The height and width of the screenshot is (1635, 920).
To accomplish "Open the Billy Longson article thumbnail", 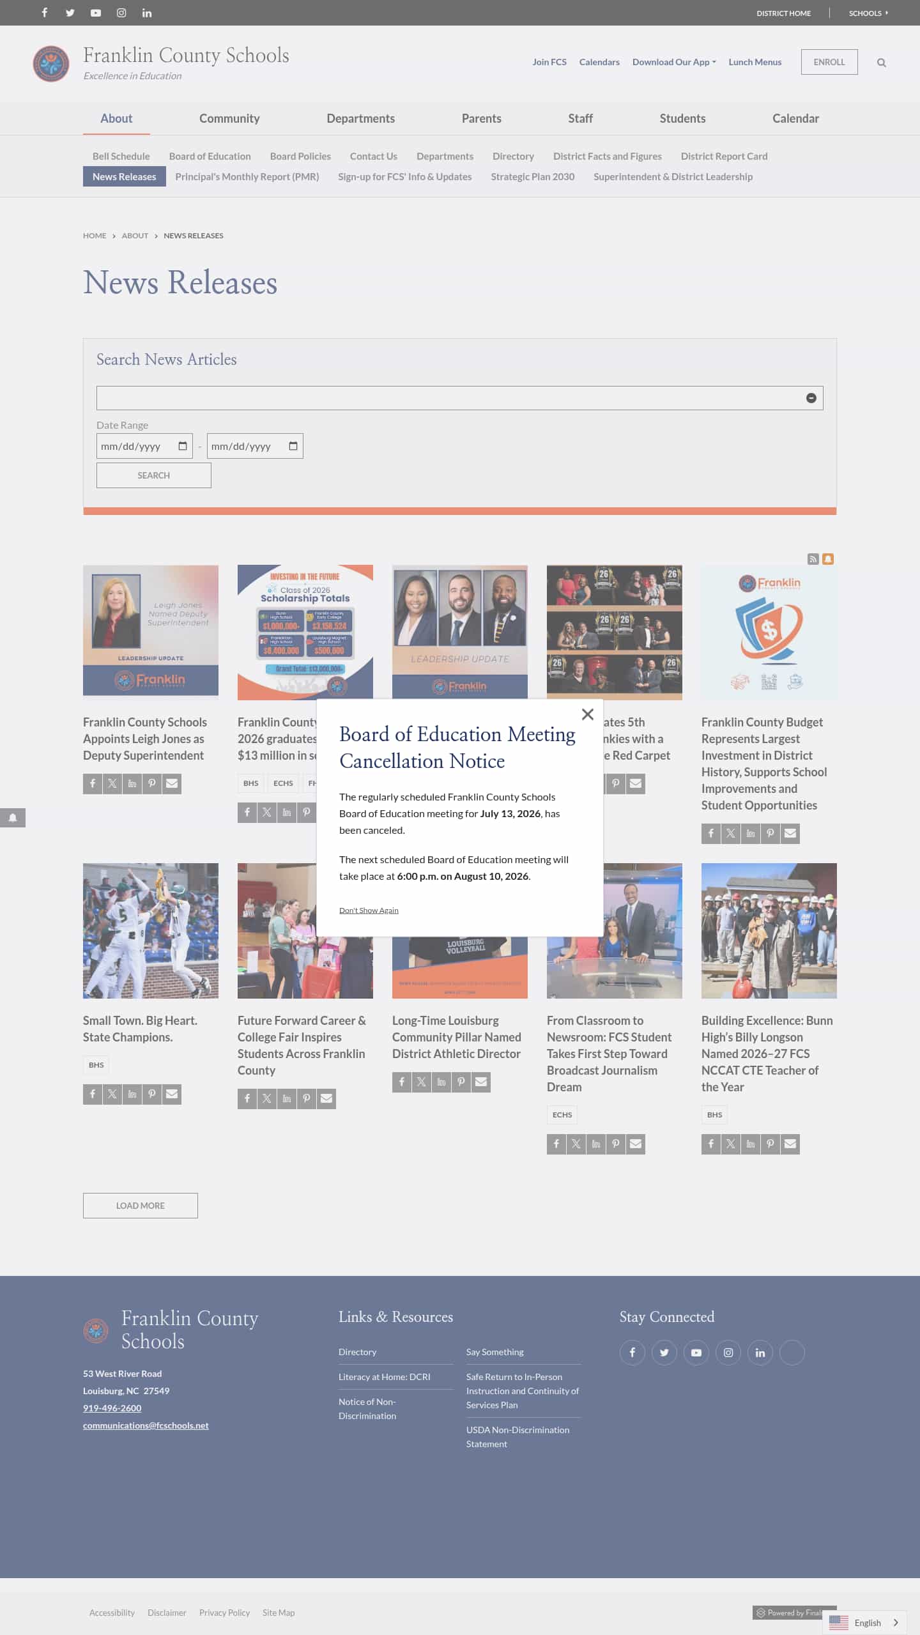I will (769, 931).
